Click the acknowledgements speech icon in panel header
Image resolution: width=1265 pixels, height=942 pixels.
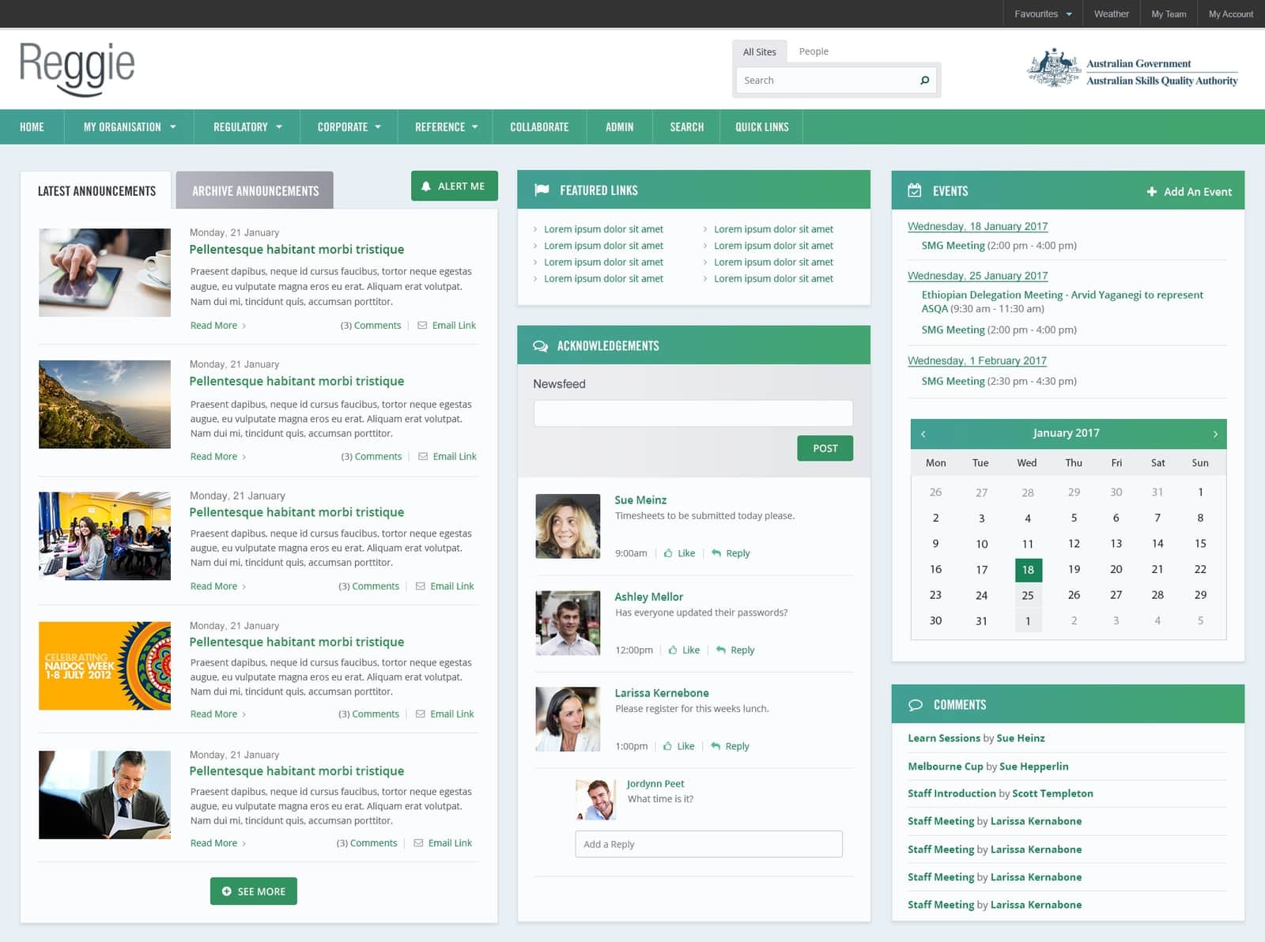pyautogui.click(x=542, y=345)
